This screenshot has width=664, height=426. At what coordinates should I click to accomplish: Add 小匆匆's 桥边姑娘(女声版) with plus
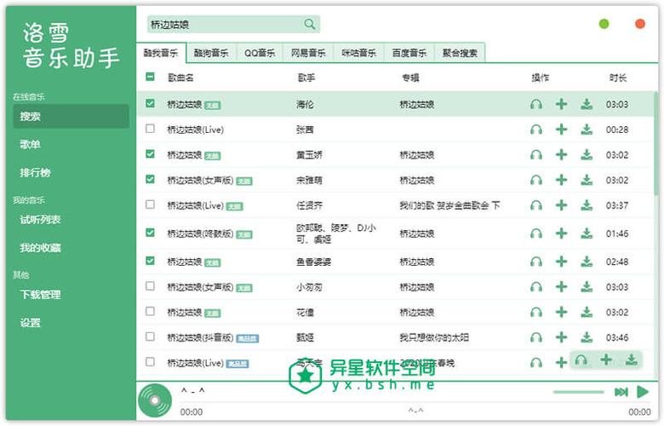coord(561,287)
